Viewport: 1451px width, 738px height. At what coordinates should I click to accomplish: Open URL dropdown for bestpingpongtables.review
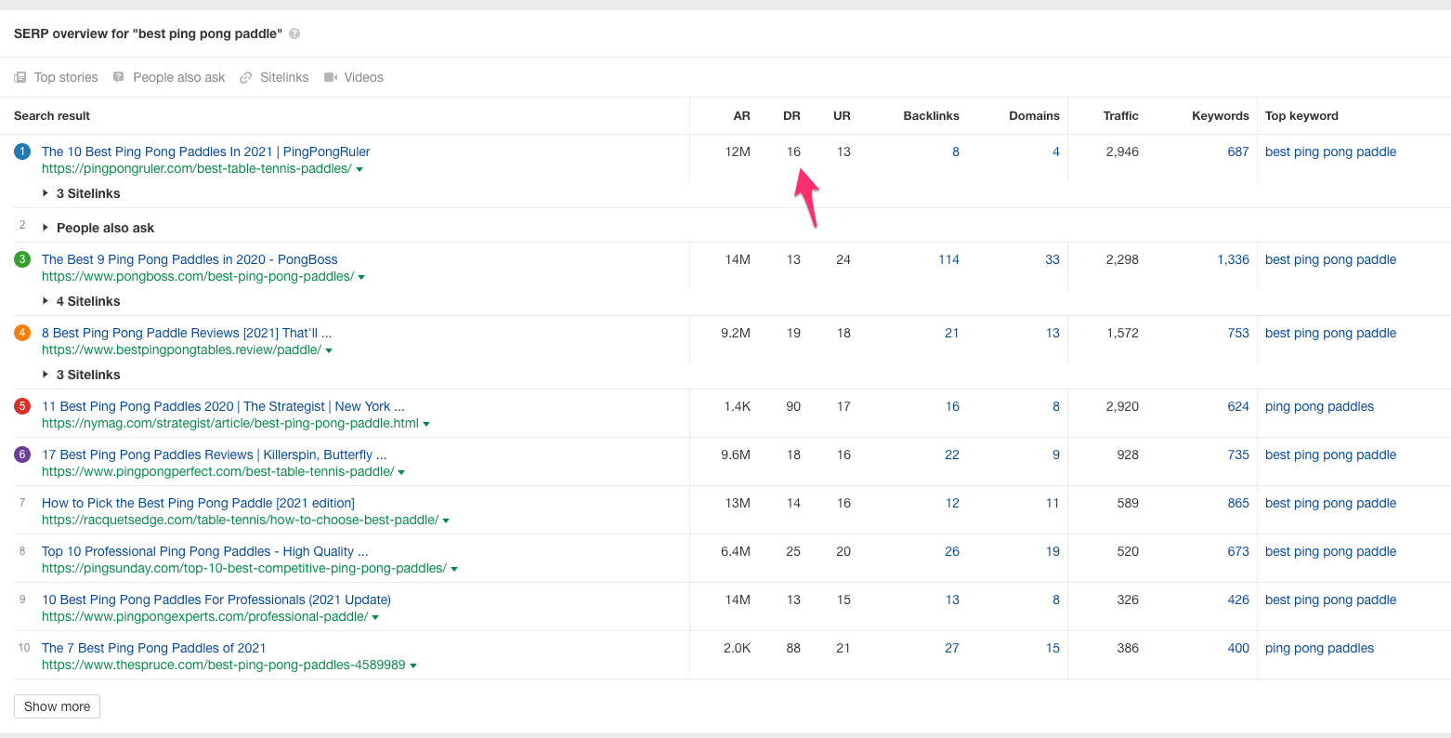(329, 350)
